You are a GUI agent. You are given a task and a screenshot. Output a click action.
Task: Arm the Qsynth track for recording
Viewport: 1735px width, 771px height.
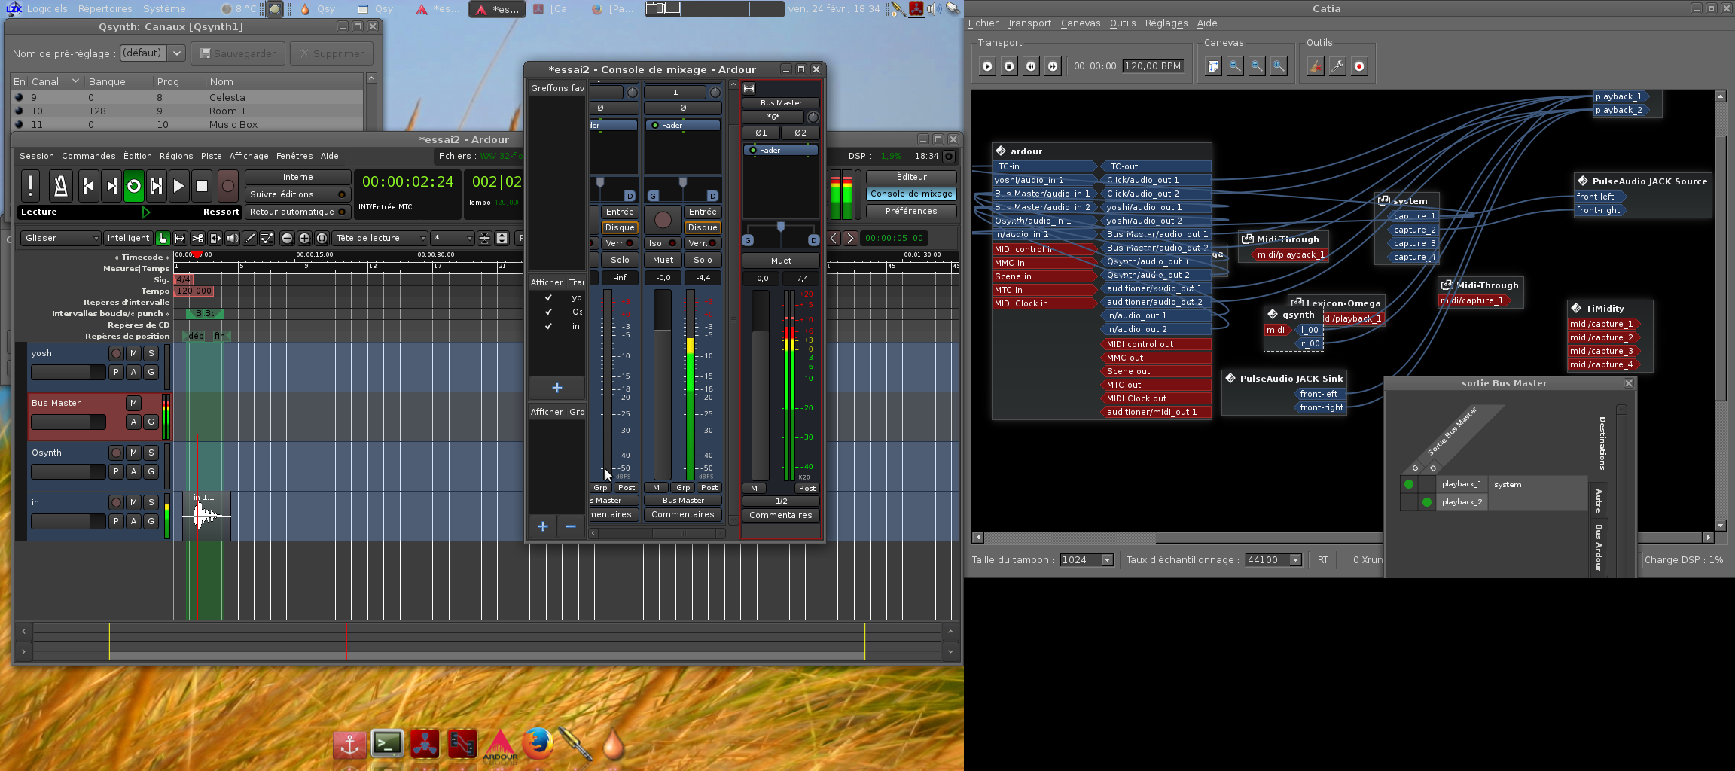click(x=116, y=453)
